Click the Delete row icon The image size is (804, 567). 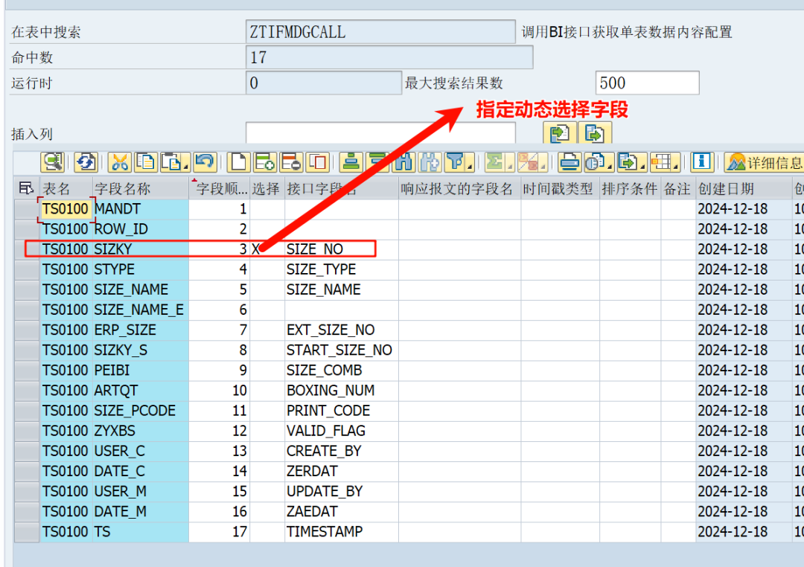292,162
